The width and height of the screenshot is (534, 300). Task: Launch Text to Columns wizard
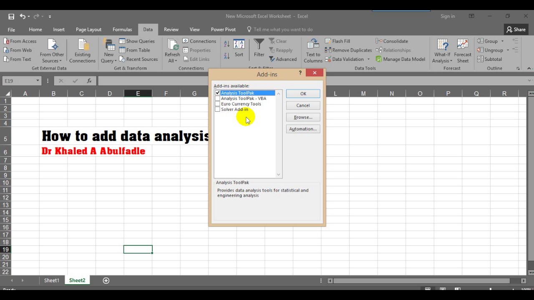313,51
